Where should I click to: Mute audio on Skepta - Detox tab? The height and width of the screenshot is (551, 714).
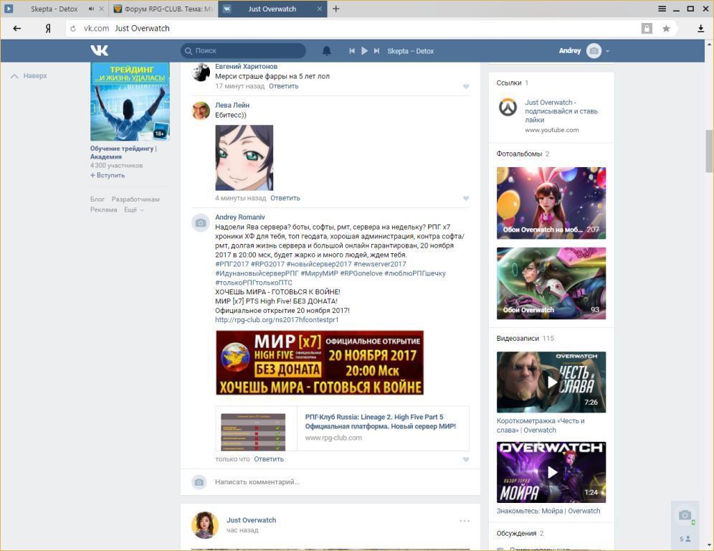[x=91, y=9]
